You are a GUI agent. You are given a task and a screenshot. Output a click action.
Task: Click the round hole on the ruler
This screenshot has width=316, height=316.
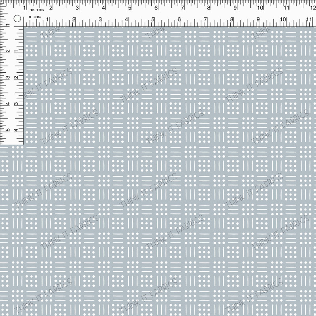(x=17, y=19)
